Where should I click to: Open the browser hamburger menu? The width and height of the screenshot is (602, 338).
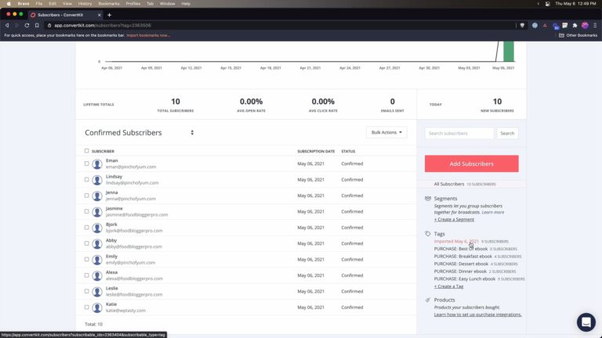[x=595, y=25]
